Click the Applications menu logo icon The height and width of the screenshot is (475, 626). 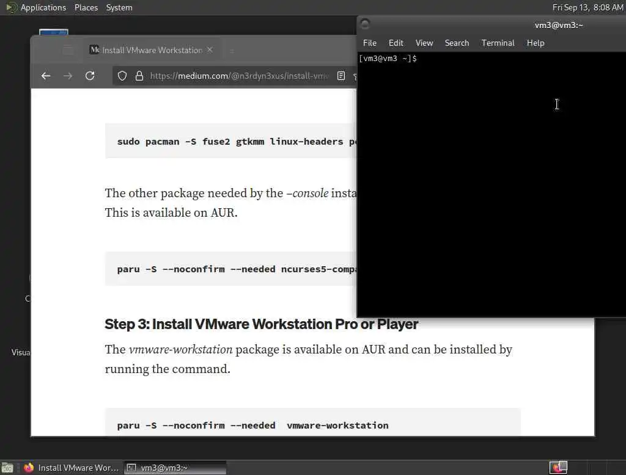coord(11,7)
